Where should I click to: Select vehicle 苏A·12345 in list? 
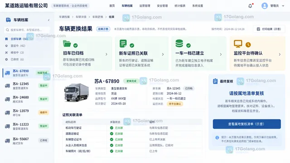coord(26,86)
